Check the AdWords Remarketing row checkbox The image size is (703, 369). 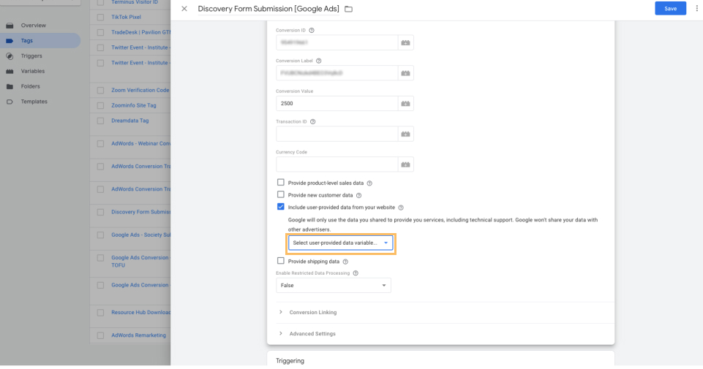100,335
